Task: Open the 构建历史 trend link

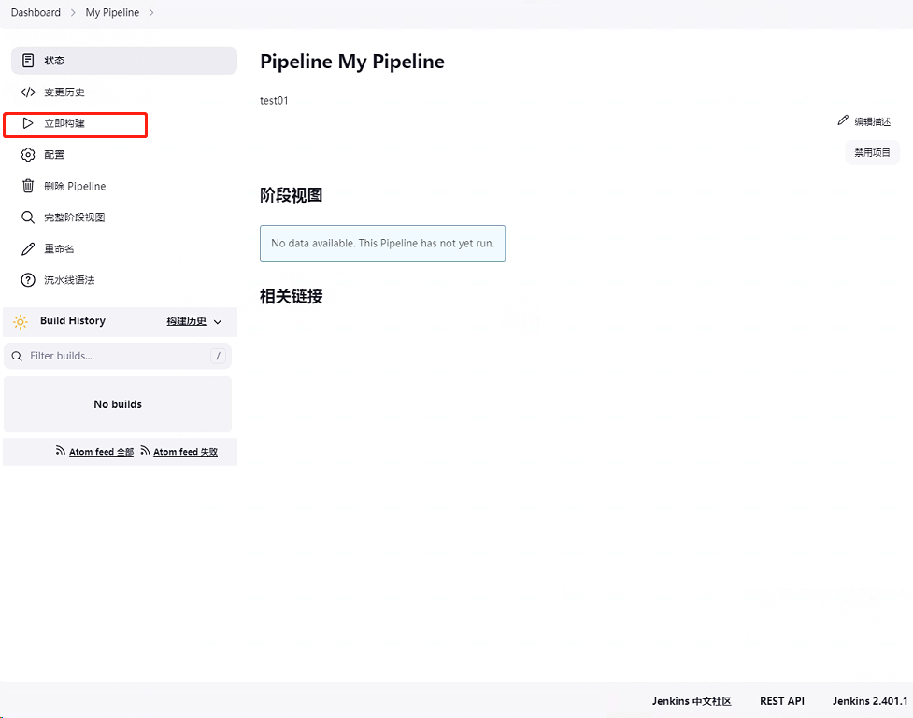Action: [x=186, y=321]
